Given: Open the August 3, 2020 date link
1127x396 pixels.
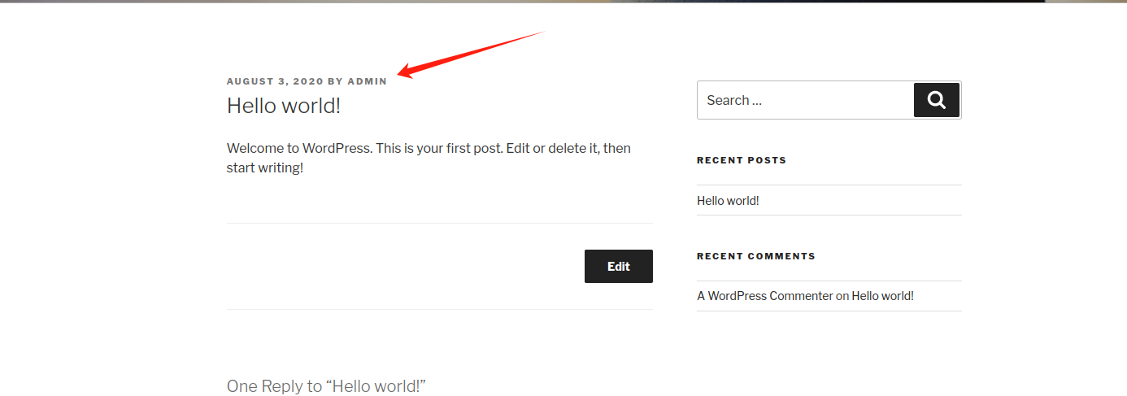Looking at the screenshot, I should [275, 81].
